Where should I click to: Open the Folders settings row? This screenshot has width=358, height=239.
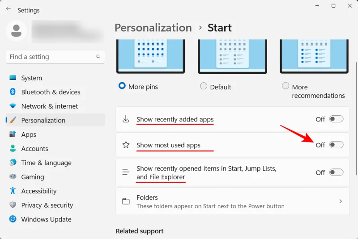point(232,201)
